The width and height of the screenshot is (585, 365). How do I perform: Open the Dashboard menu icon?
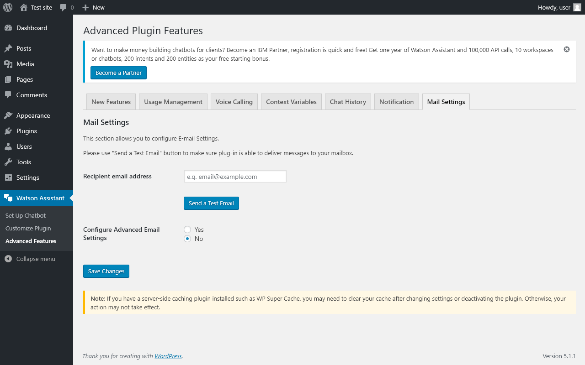pyautogui.click(x=8, y=28)
